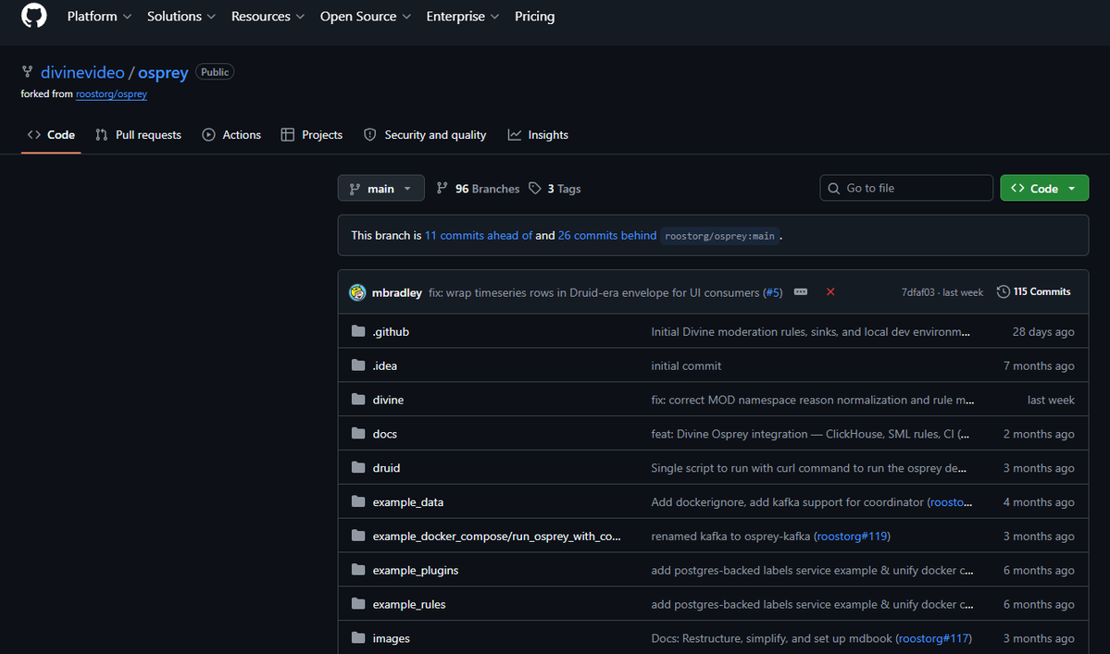Screen dimensions: 1110x654
Task: Click the folder icon of example_rules row
Action: [358, 604]
